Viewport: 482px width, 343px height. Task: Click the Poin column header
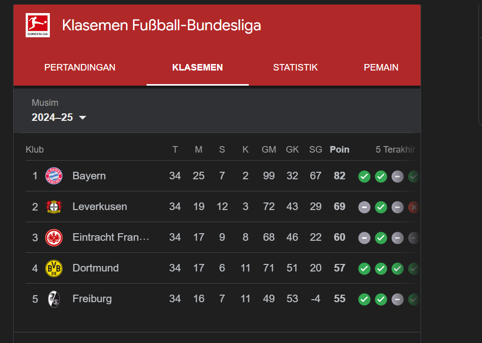[339, 150]
